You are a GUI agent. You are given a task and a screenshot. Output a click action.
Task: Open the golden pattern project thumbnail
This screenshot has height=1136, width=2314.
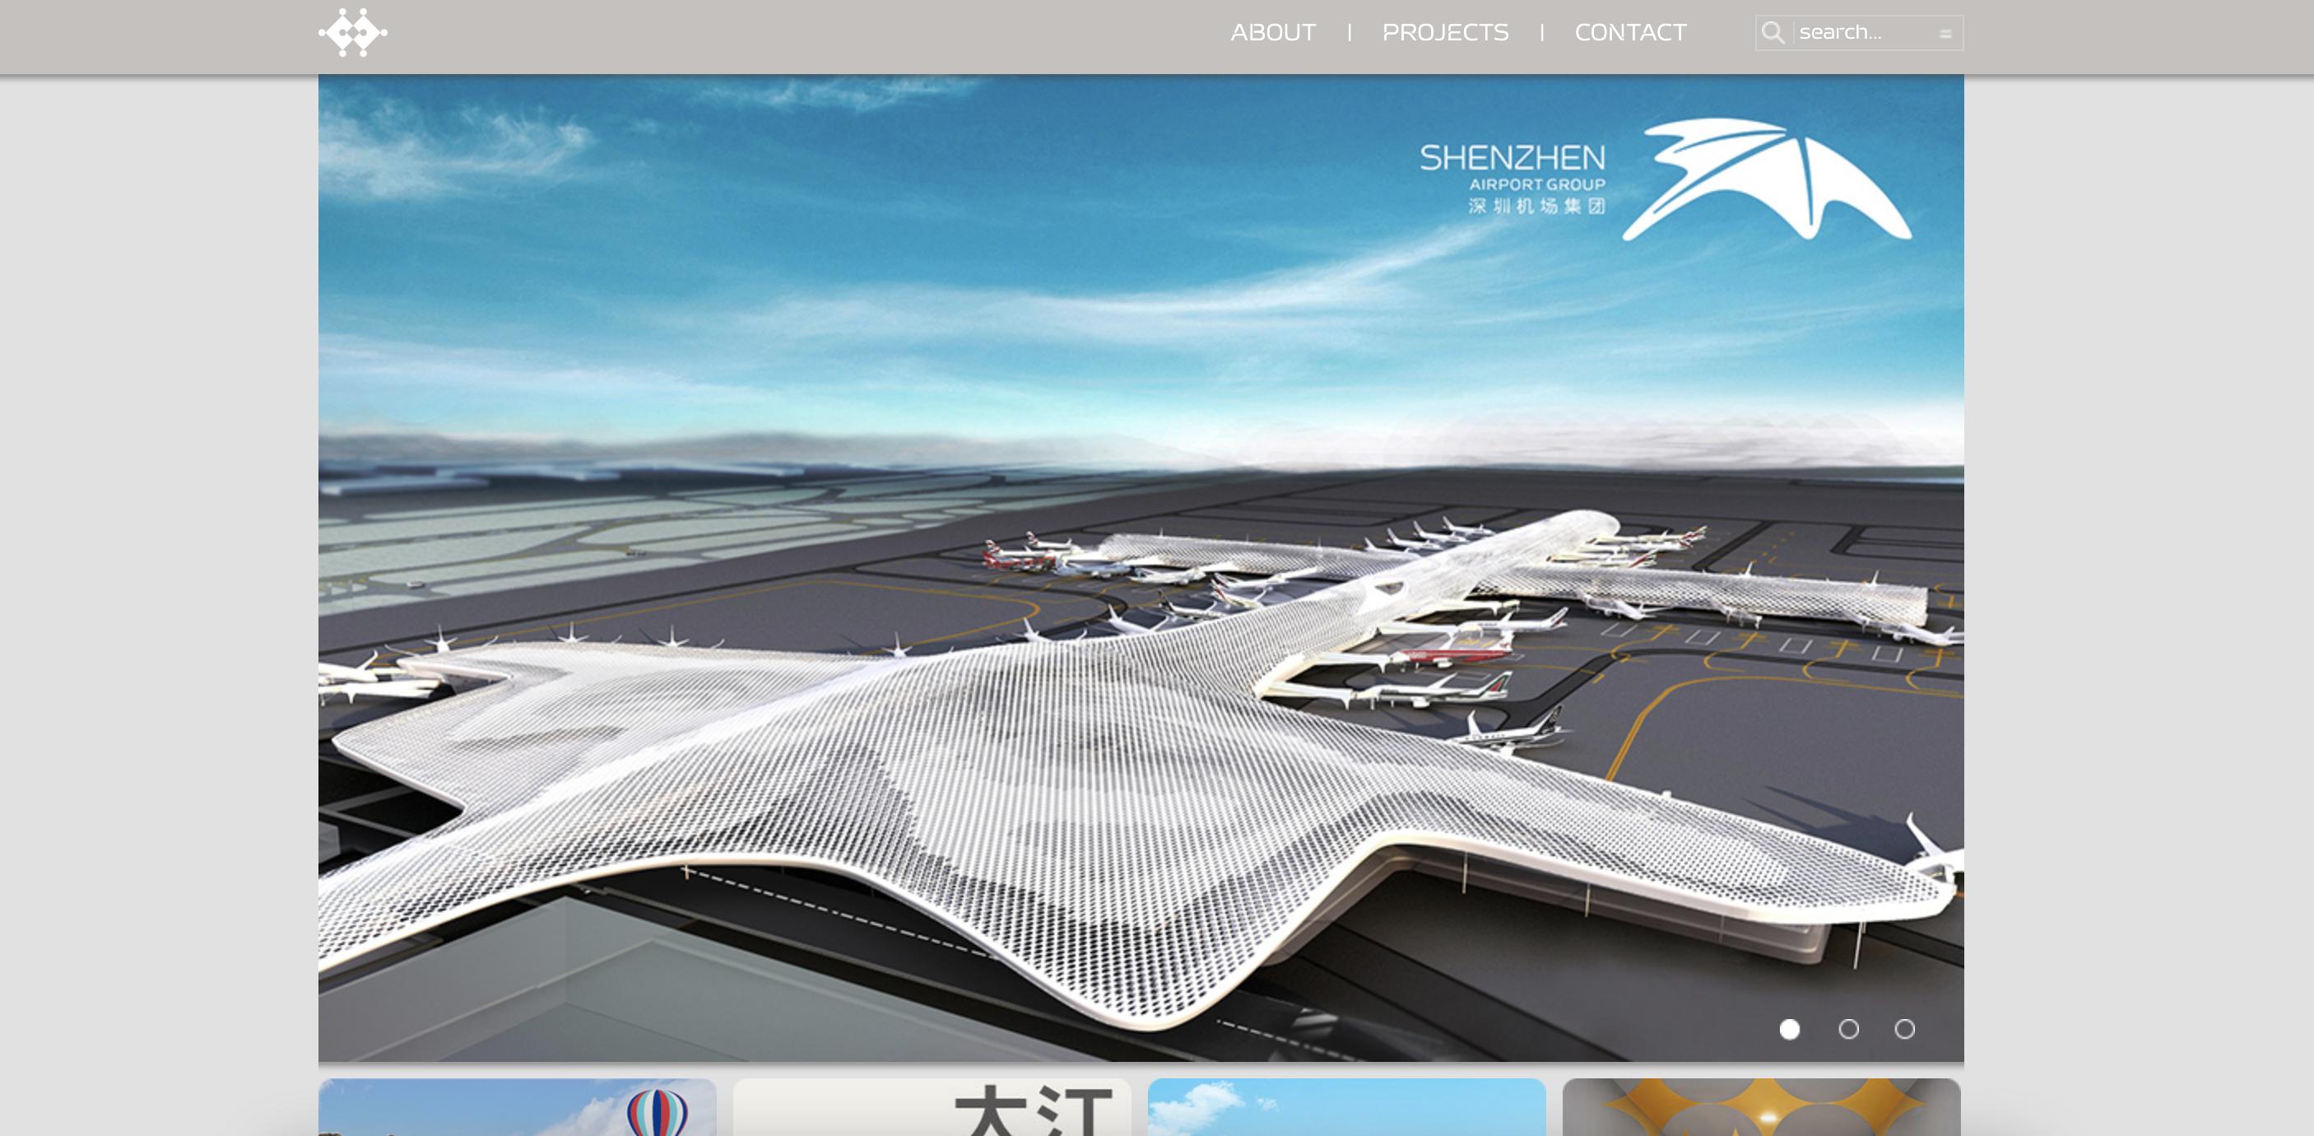(1761, 1108)
